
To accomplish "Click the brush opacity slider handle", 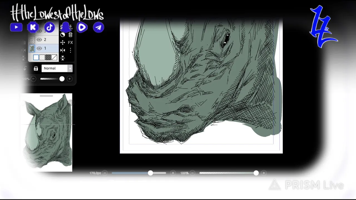I will [256, 173].
